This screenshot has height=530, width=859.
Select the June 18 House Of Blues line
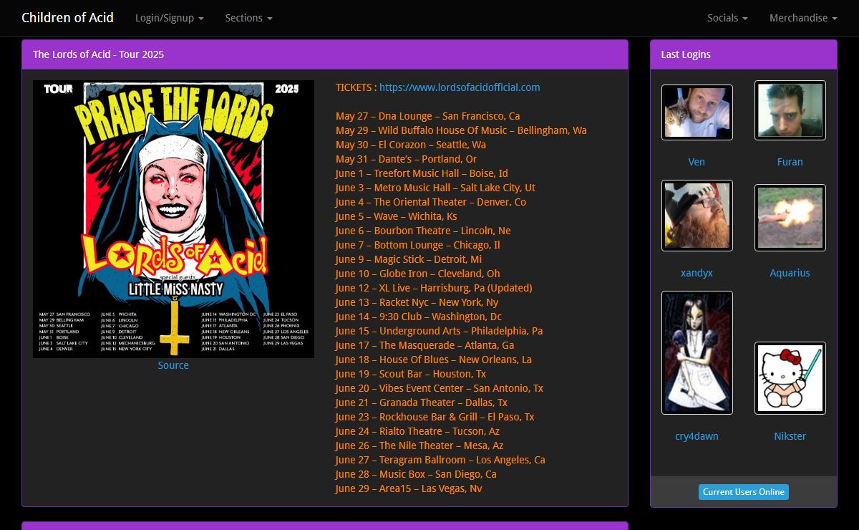point(434,360)
